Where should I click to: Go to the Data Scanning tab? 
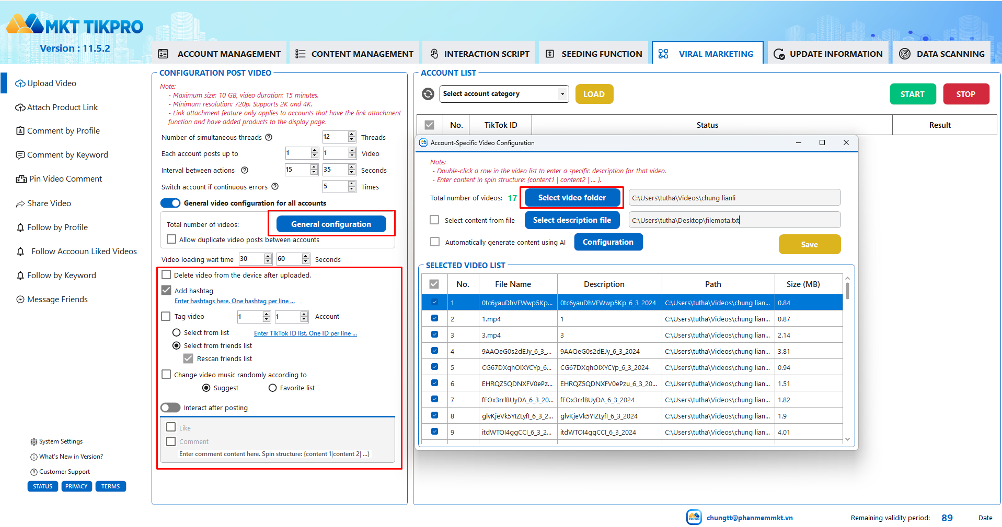point(942,54)
